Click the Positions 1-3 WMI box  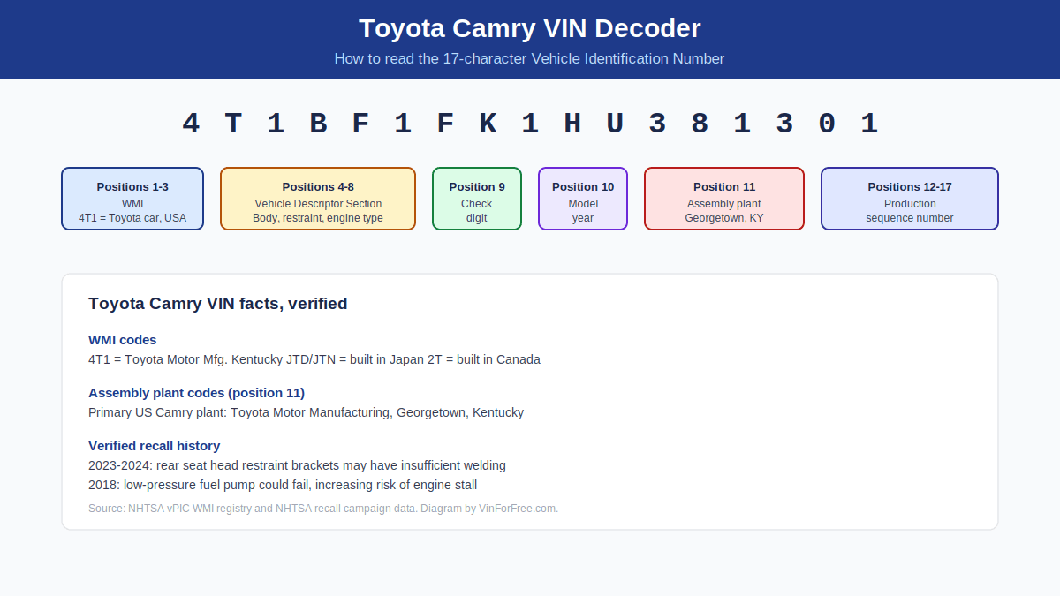tap(132, 199)
